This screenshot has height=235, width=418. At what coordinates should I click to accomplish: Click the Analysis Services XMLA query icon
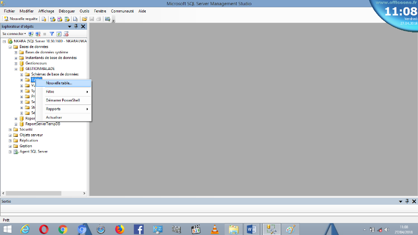tap(67, 19)
